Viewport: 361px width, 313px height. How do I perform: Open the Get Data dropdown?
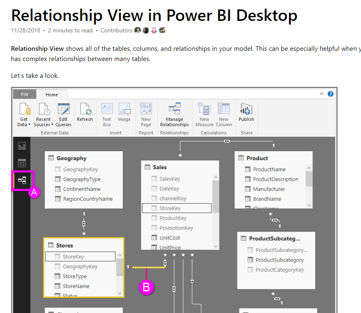click(x=24, y=115)
